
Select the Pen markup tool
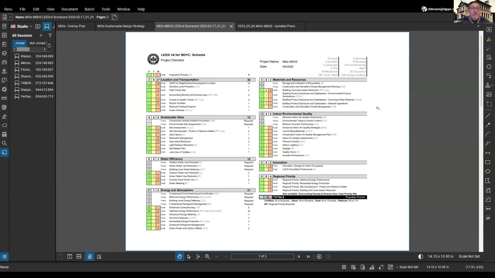coord(489,48)
